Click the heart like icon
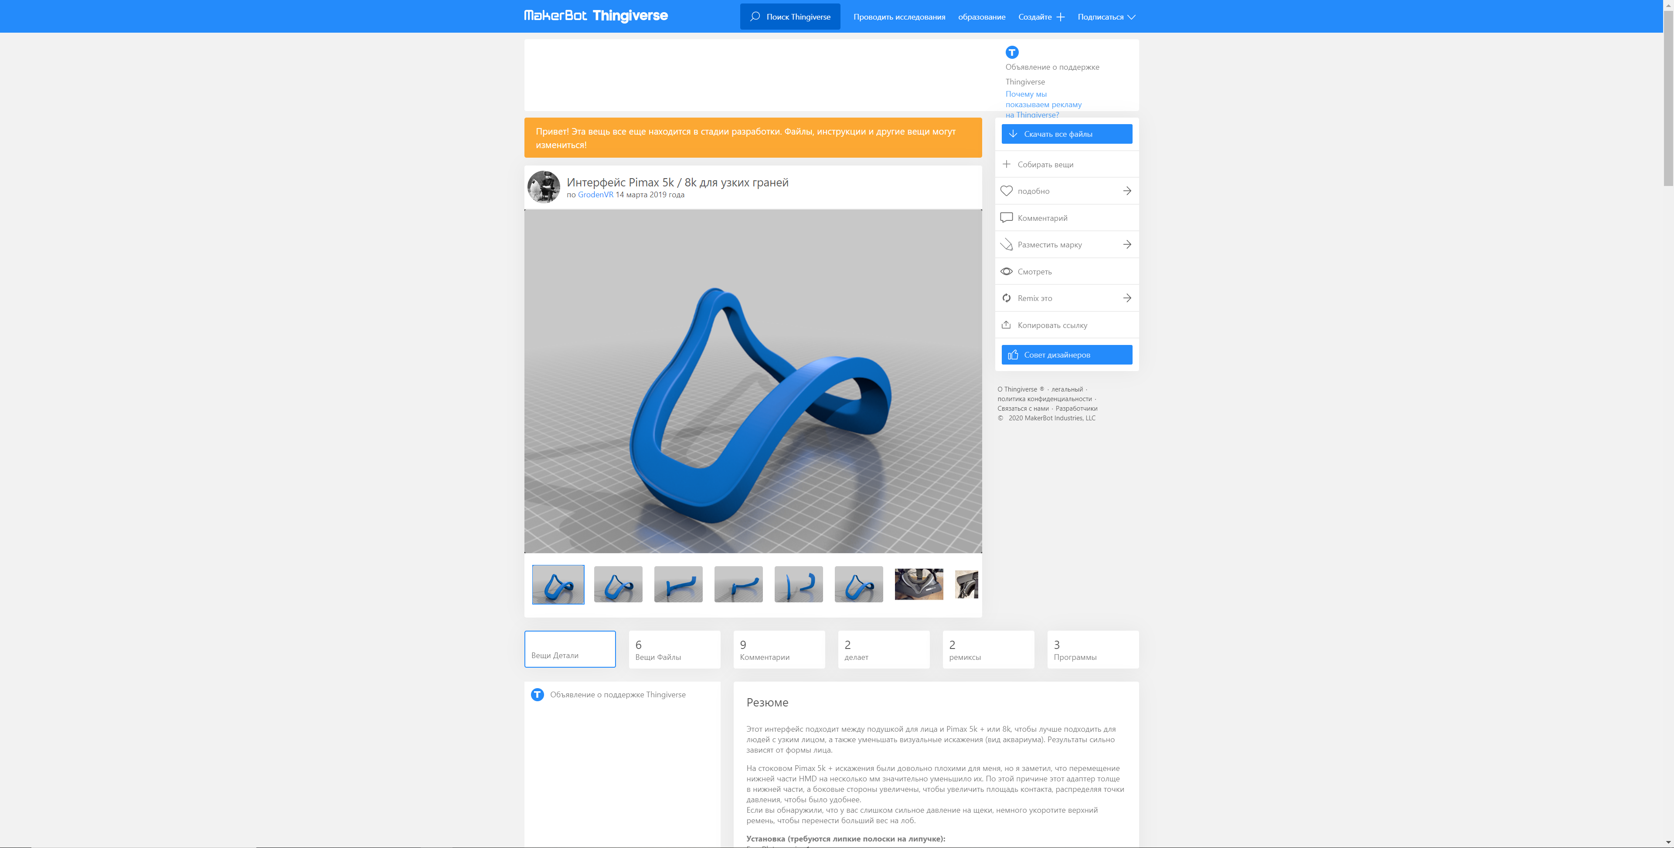 tap(1006, 191)
